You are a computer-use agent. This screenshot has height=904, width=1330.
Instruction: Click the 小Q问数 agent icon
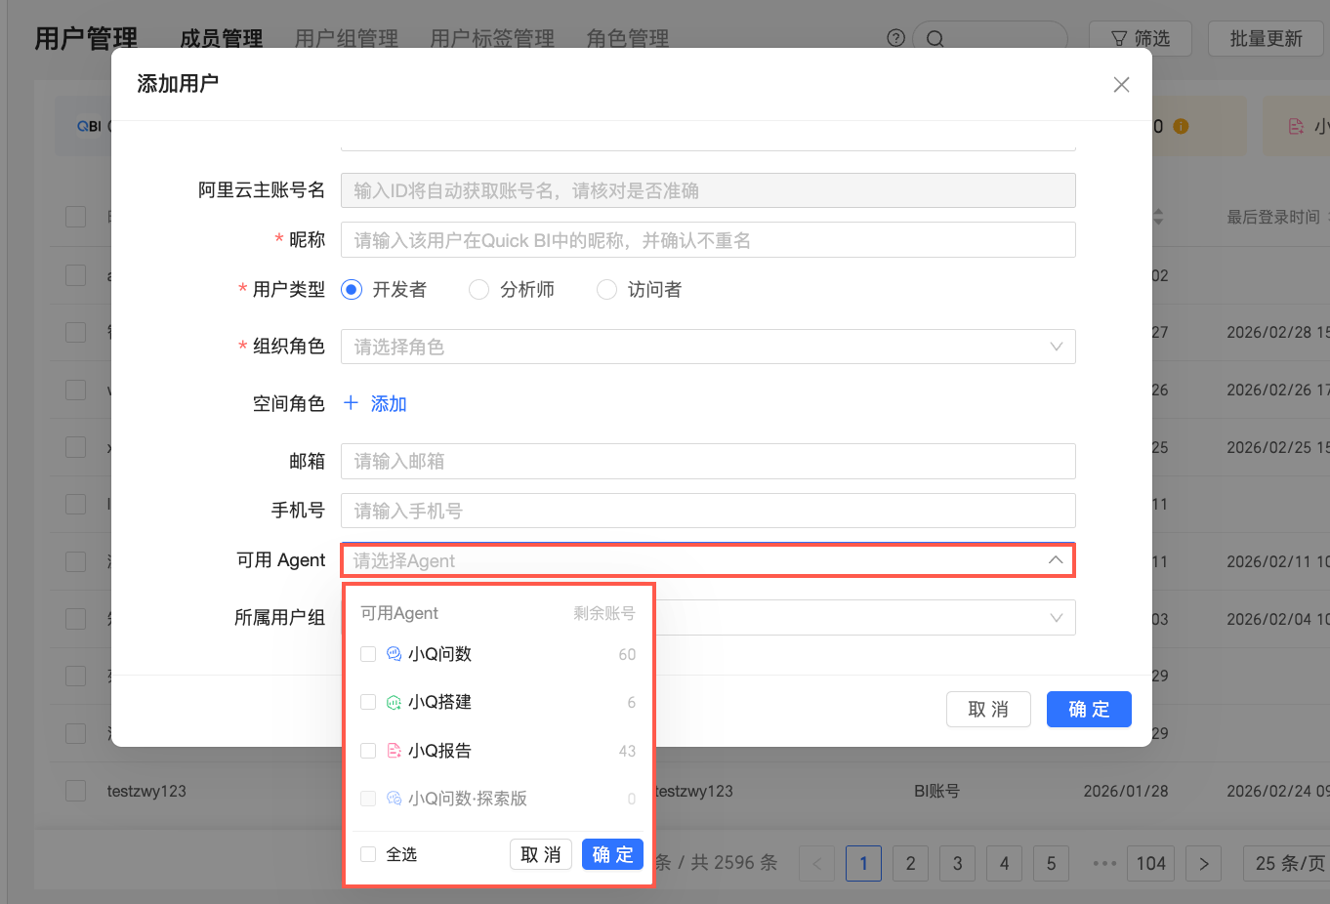point(394,654)
